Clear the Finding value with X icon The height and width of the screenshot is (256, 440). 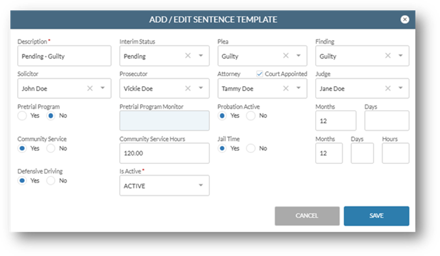coord(388,56)
